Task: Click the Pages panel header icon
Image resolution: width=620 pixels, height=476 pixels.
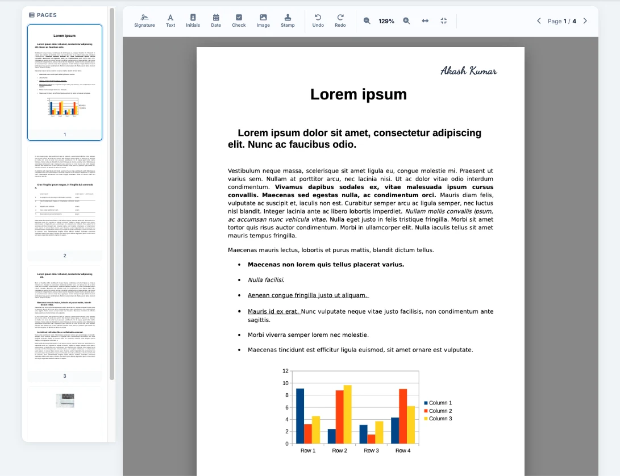Action: point(32,15)
